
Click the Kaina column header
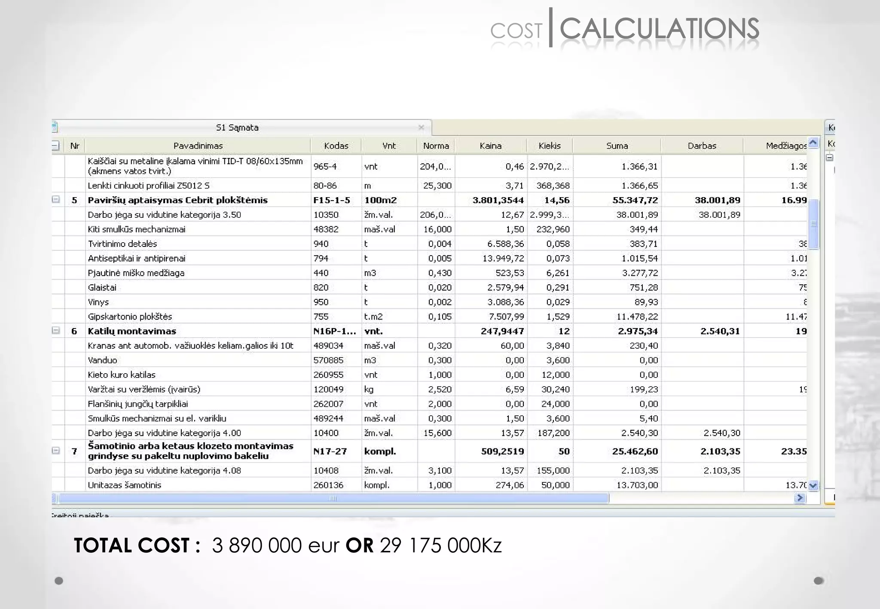click(x=491, y=146)
